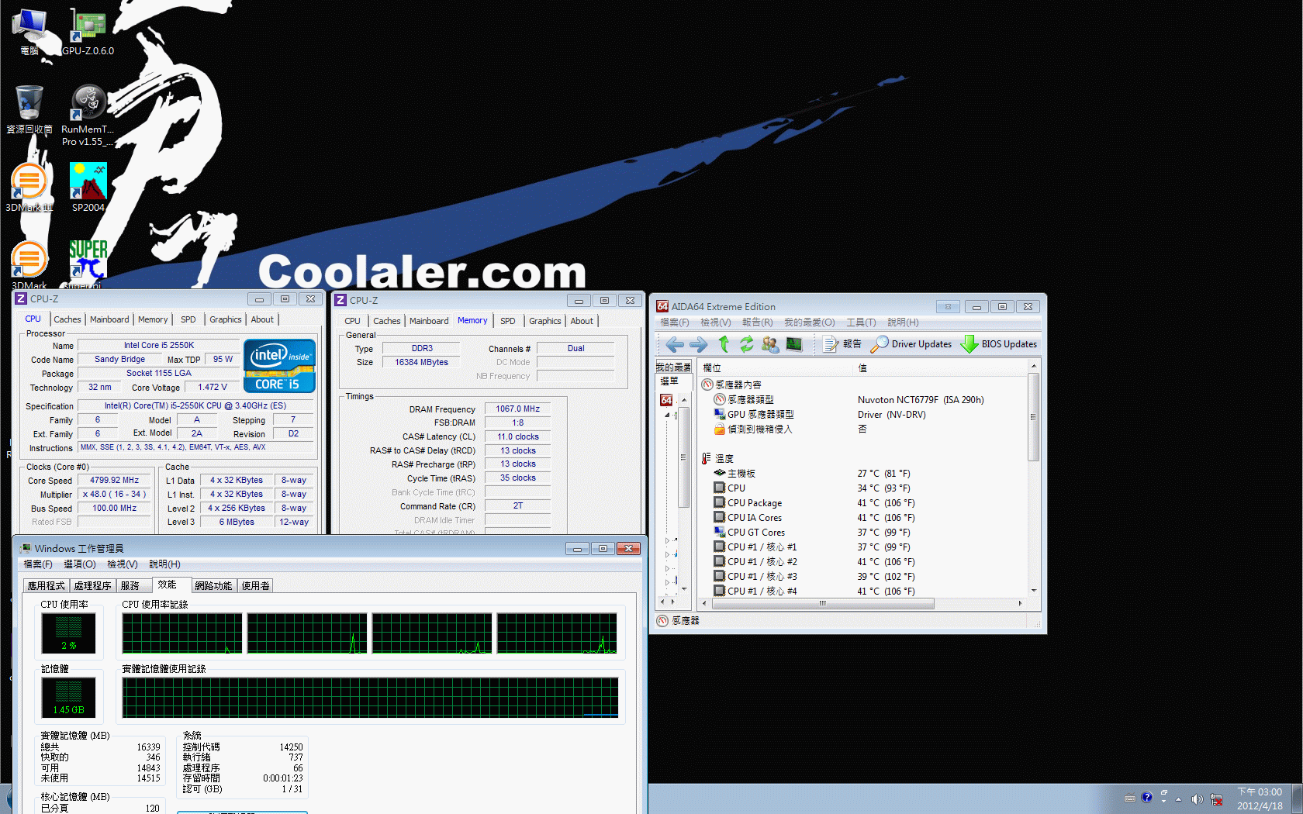The height and width of the screenshot is (814, 1303).
Task: Click the 1.45 GB memory meter gauge
Action: pyautogui.click(x=68, y=697)
